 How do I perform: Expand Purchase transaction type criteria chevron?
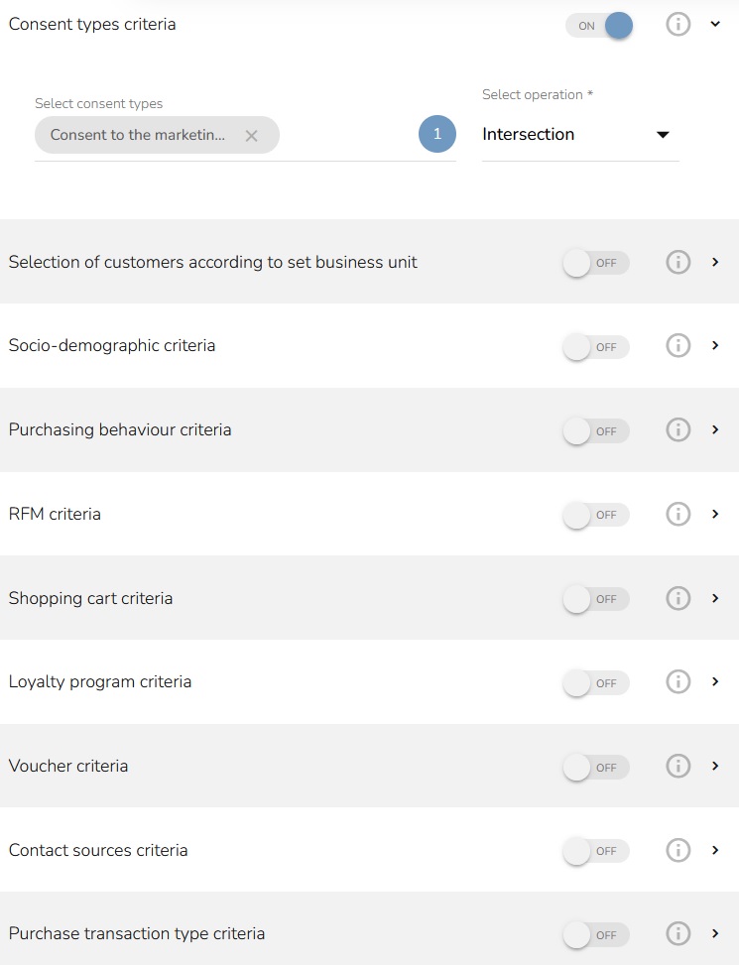715,934
